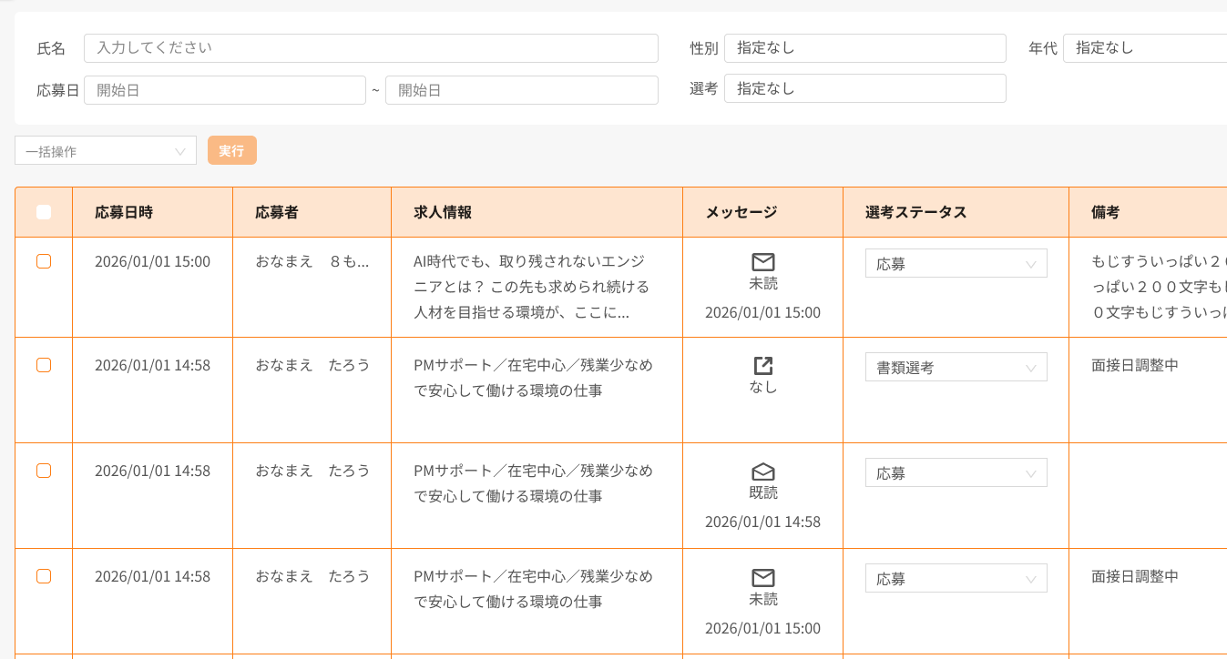This screenshot has height=659, width=1227.
Task: Open the 書類選考 status dropdown in second row
Action: 956,367
